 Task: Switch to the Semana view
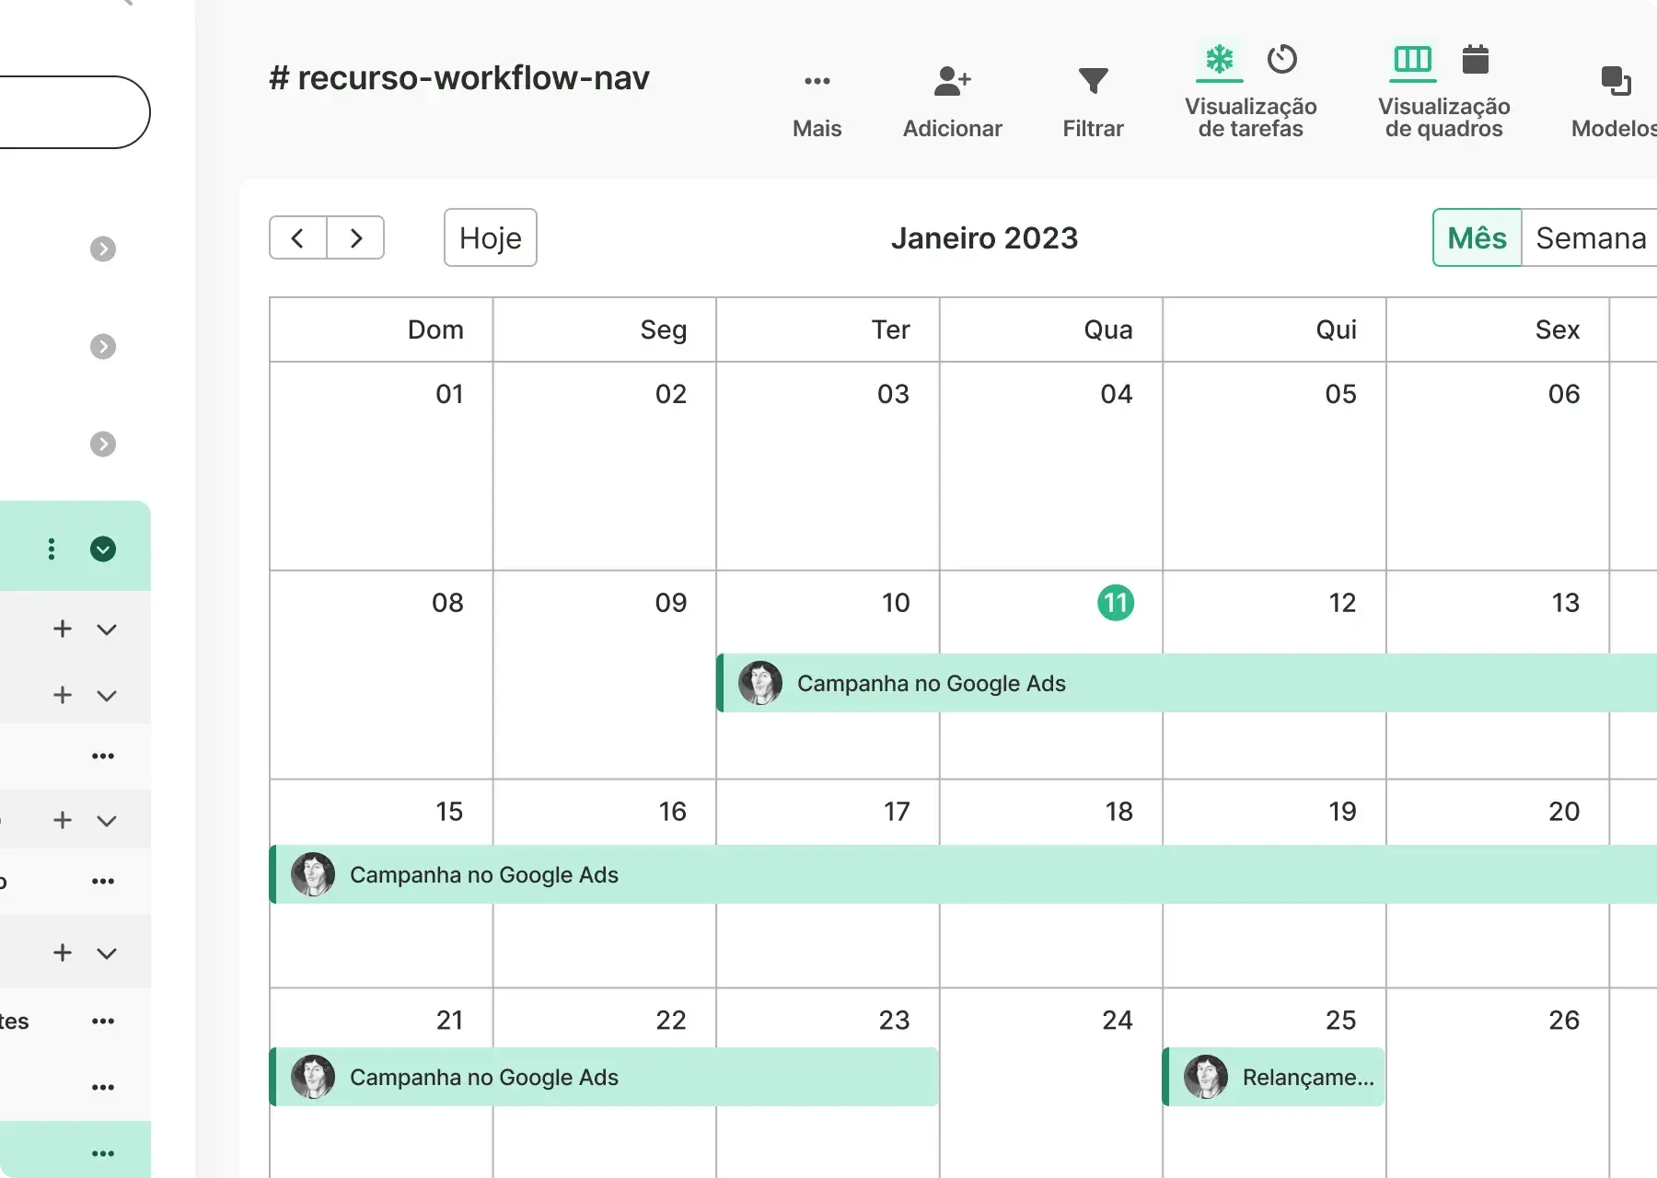(x=1591, y=238)
